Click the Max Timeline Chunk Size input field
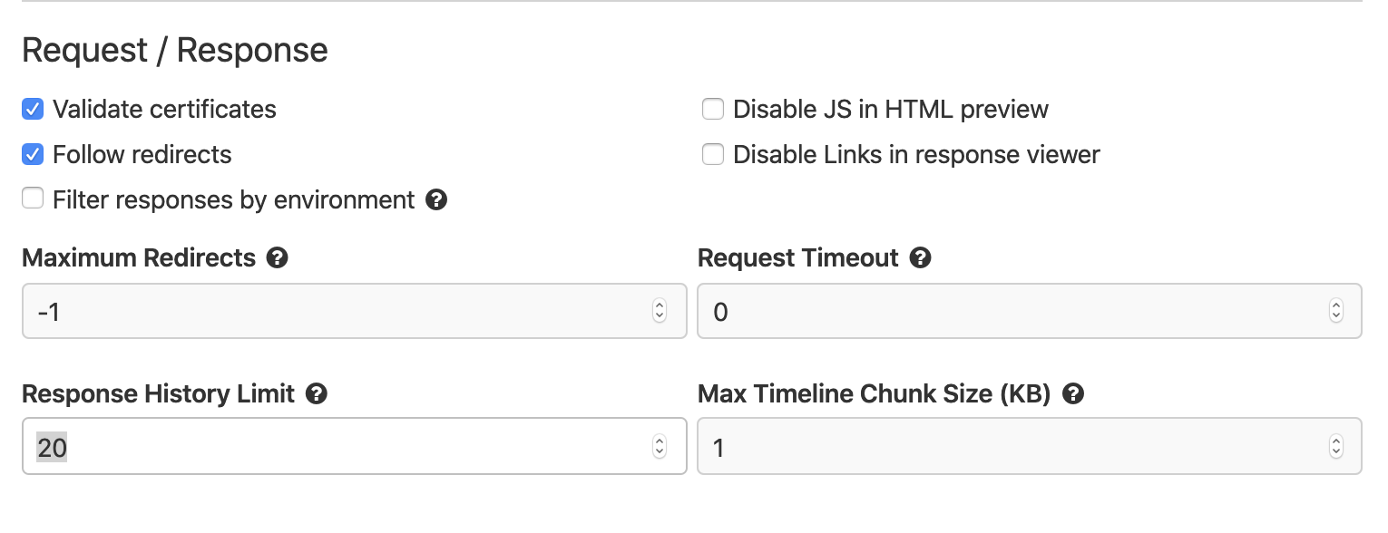Viewport: 1388px width, 533px height. 998,446
